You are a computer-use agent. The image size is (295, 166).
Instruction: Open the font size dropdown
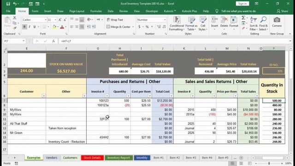click(x=55, y=20)
